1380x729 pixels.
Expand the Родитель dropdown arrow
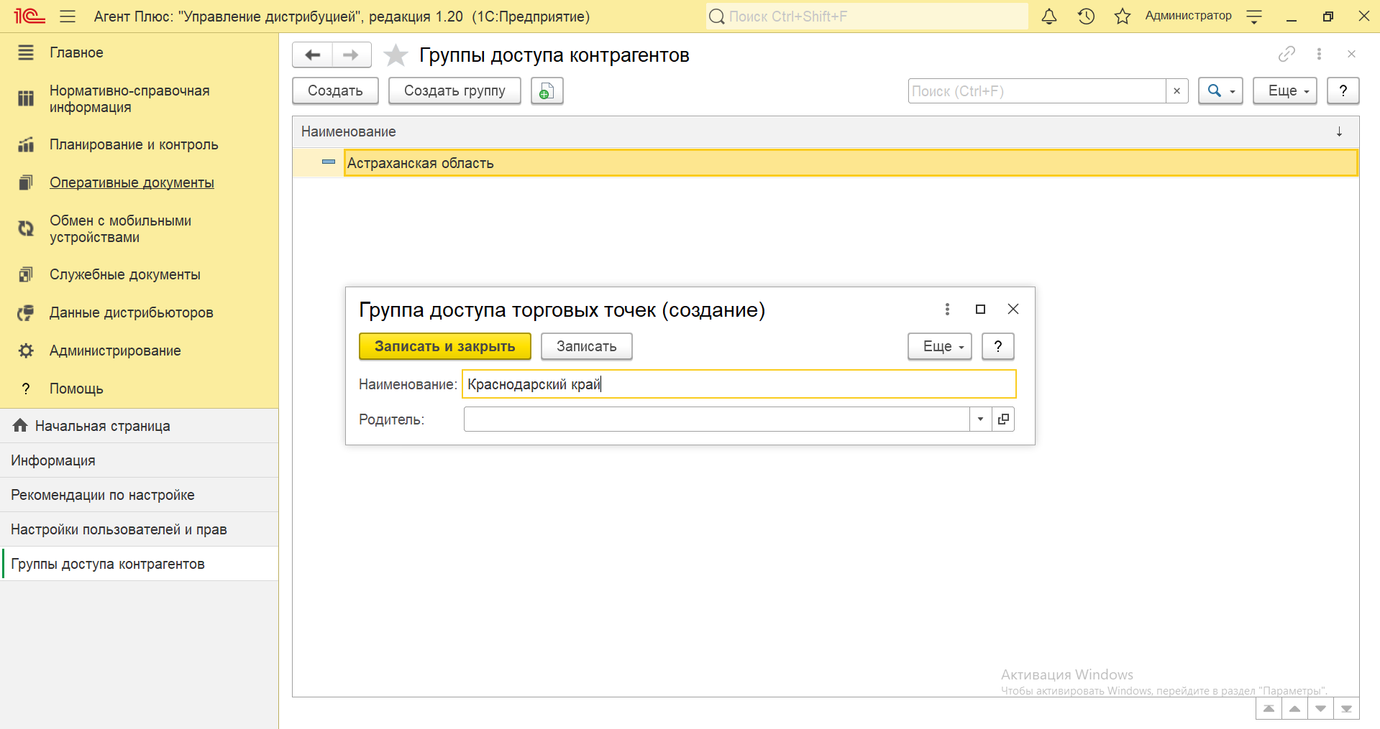click(980, 419)
